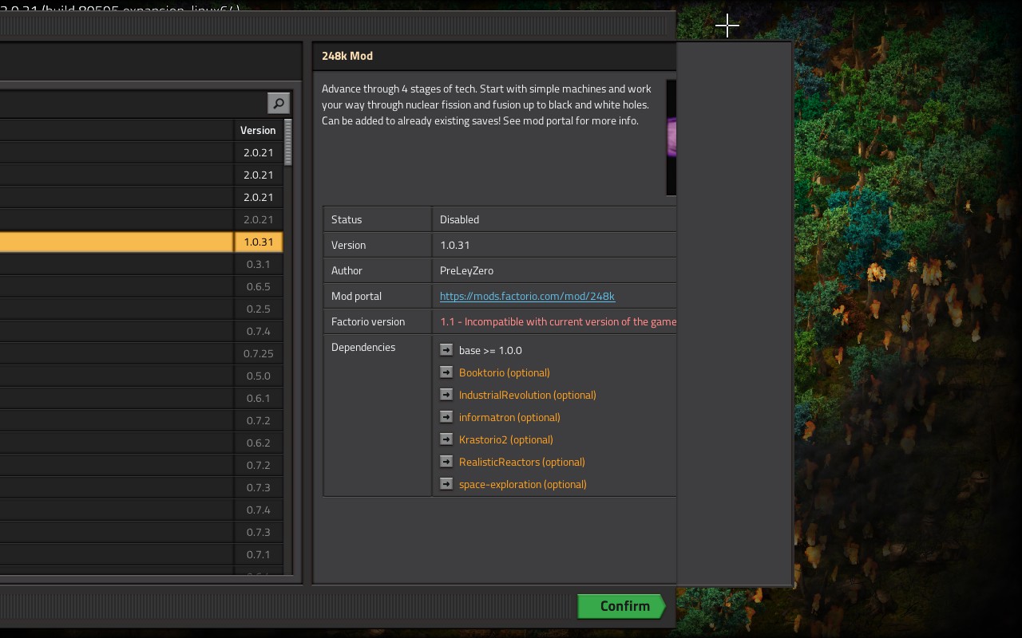Go to the base >= 1.0.0 dependency arrow
This screenshot has width=1022, height=638.
point(446,350)
